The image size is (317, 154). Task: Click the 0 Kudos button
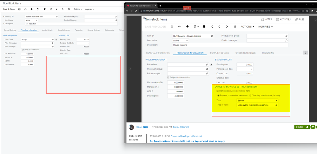click(x=302, y=127)
